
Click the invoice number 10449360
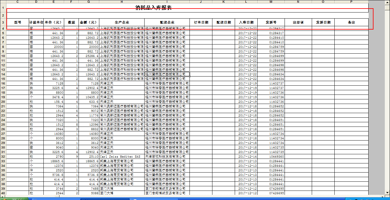(x=271, y=156)
